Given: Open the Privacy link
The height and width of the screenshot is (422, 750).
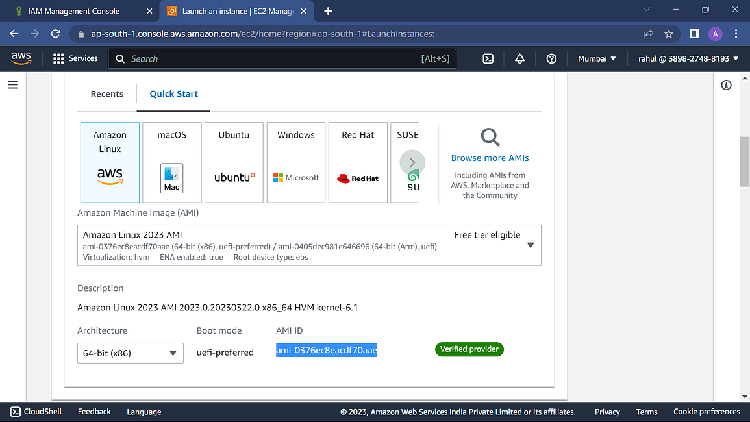Looking at the screenshot, I should coord(607,412).
